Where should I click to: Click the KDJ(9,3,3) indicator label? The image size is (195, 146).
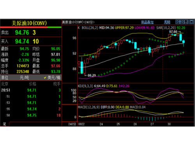pyautogui.click(x=85, y=86)
